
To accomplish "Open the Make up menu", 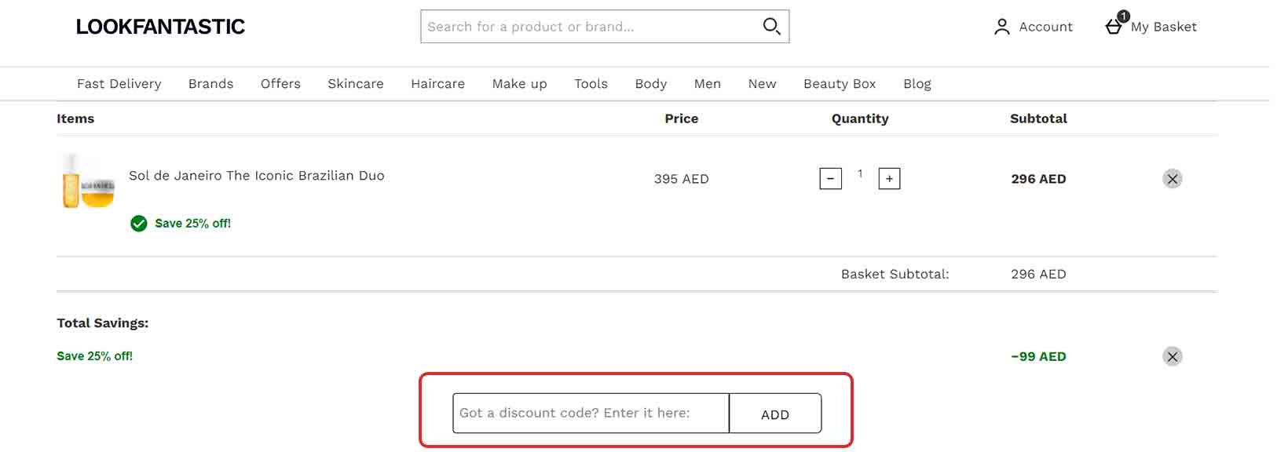I will (x=518, y=83).
